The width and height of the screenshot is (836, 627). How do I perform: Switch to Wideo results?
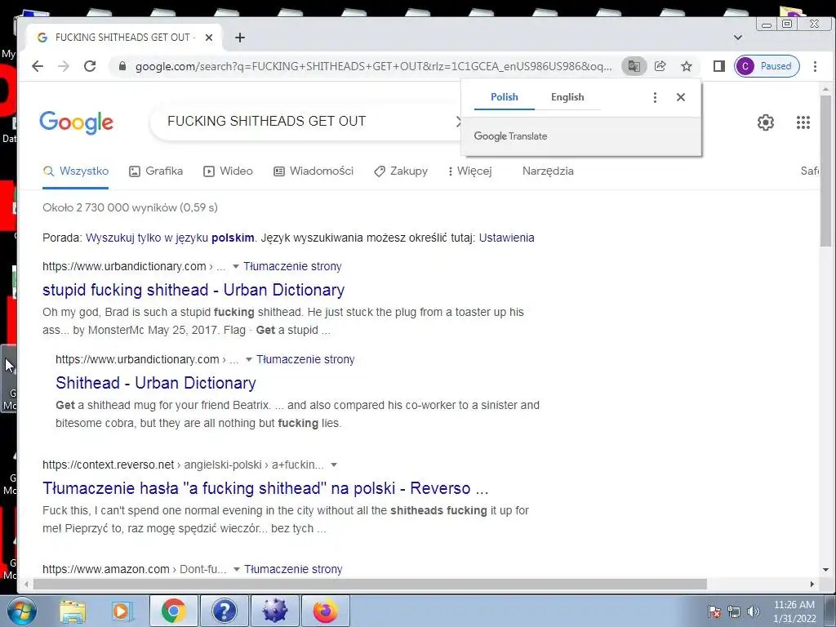(229, 171)
